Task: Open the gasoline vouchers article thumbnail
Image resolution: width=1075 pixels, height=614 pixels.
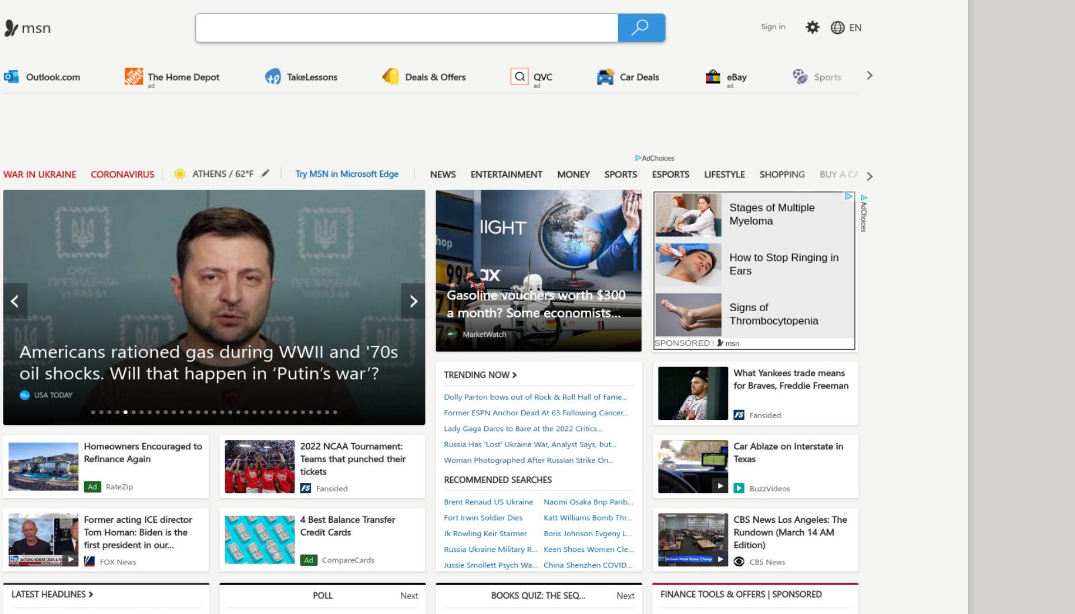Action: click(539, 270)
